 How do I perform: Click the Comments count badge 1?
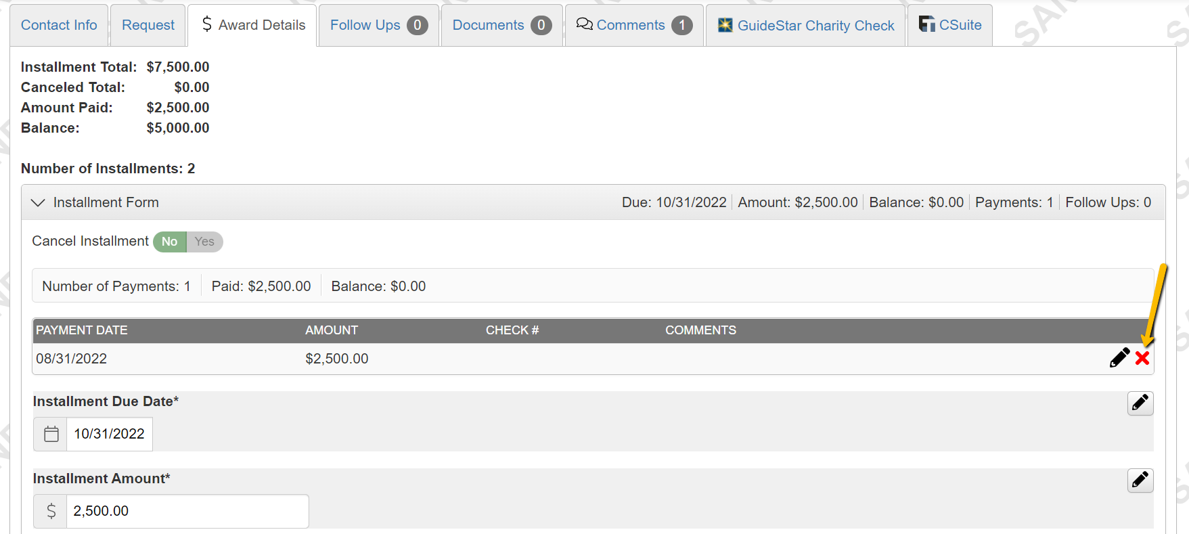pos(682,25)
